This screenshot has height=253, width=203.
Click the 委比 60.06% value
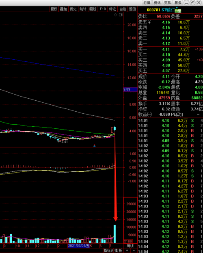tap(163, 16)
